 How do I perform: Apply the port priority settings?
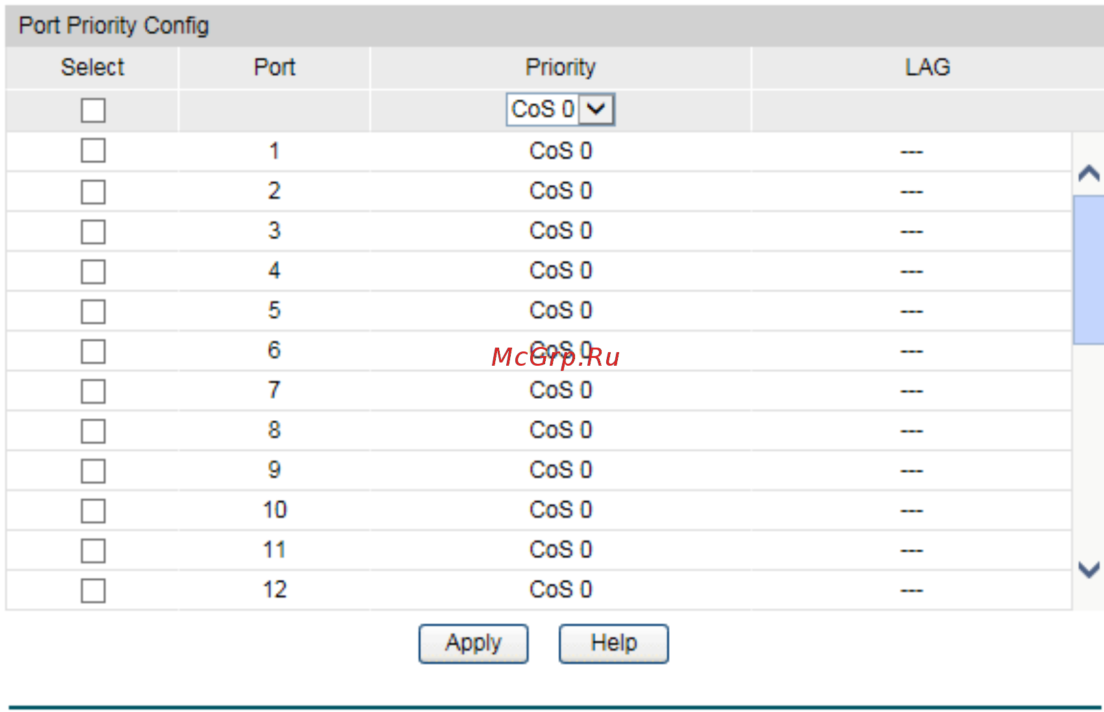coord(473,643)
